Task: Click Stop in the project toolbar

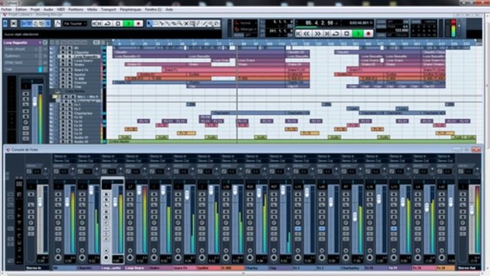Action: coord(118,24)
